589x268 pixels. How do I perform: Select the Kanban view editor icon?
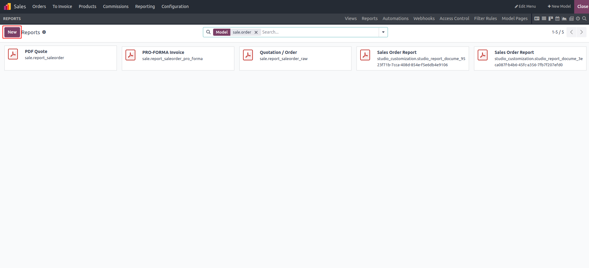(x=551, y=18)
